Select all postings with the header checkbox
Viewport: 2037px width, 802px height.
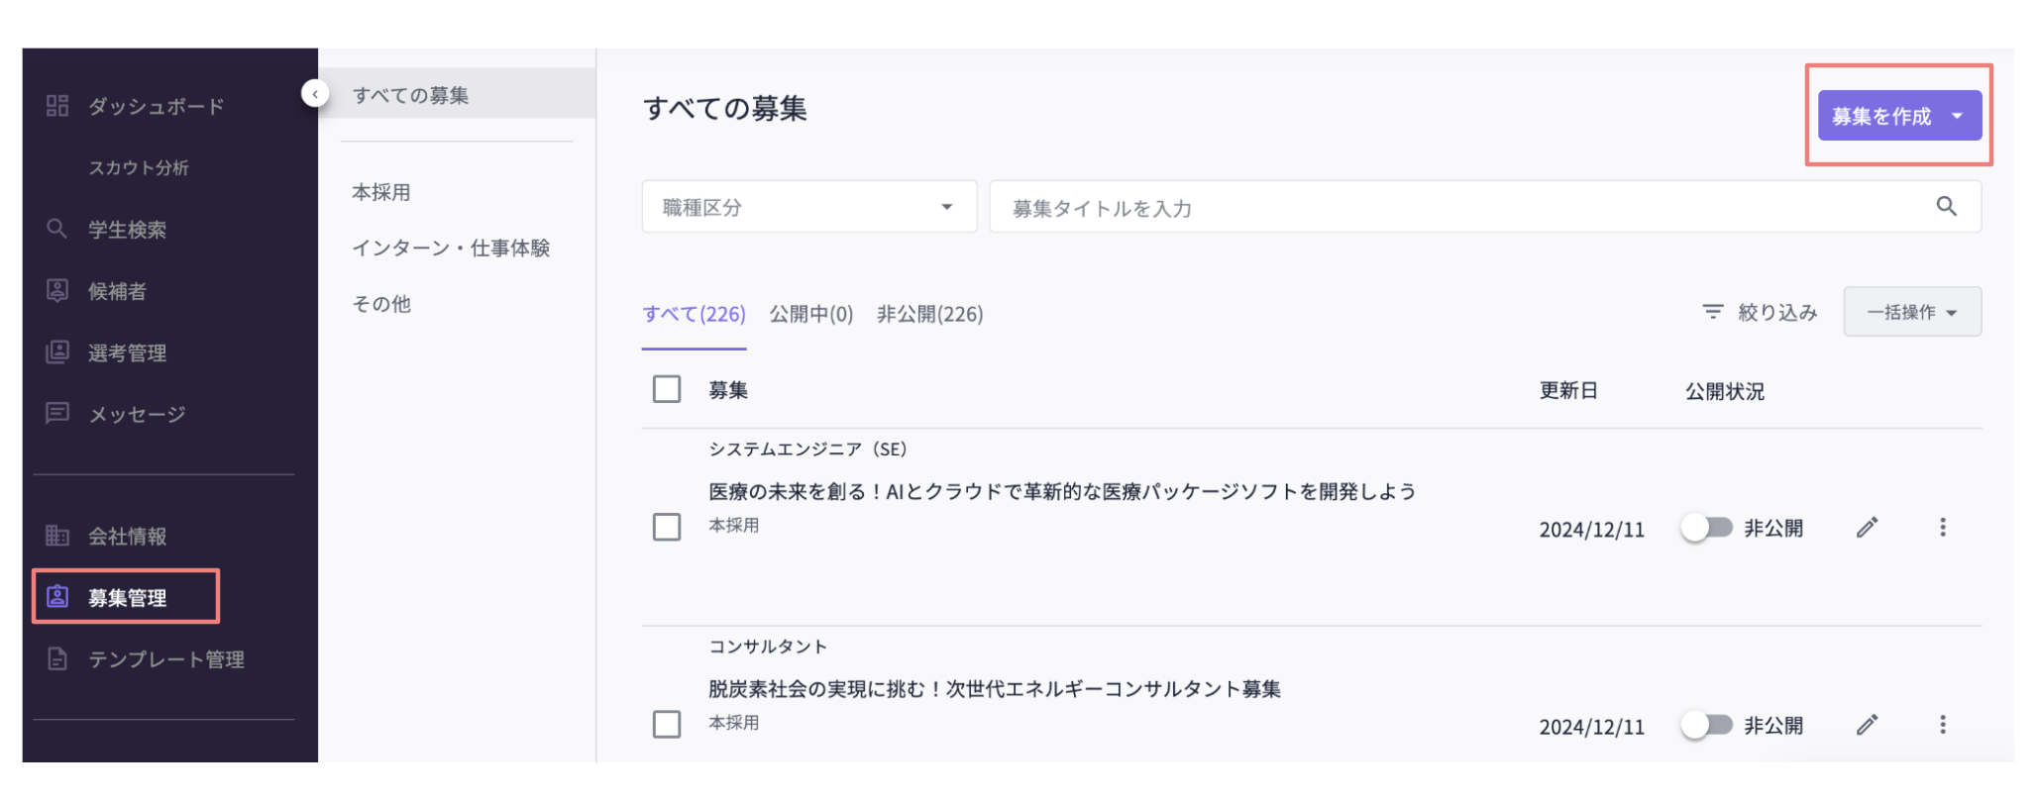(x=666, y=391)
